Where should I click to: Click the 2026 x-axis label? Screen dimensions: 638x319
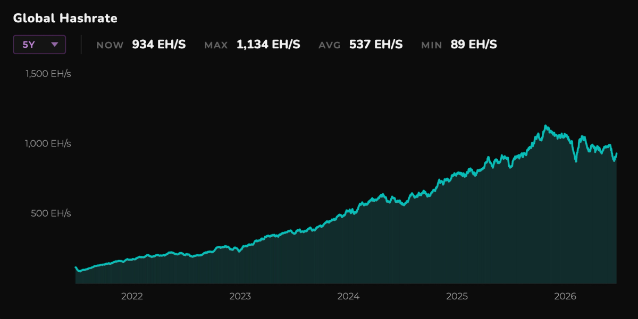click(x=565, y=297)
